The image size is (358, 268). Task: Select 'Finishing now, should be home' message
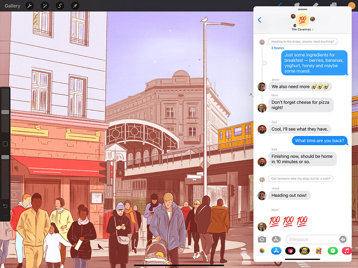point(302,159)
